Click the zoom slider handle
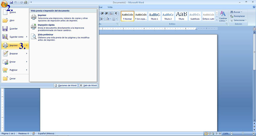 (243, 134)
